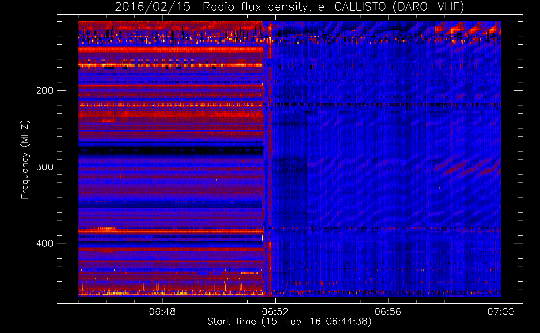
Task: Click the 400 frequency tick label
Action: [x=45, y=243]
